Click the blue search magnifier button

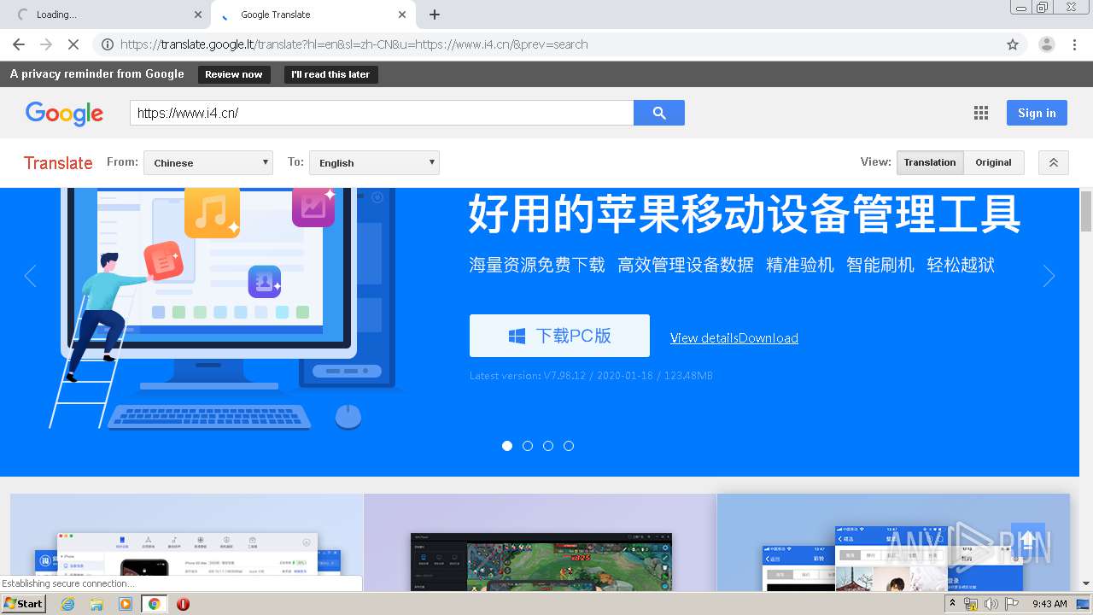(659, 113)
